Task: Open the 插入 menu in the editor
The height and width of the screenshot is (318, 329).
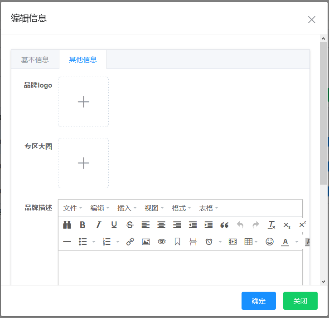Action: [127, 208]
